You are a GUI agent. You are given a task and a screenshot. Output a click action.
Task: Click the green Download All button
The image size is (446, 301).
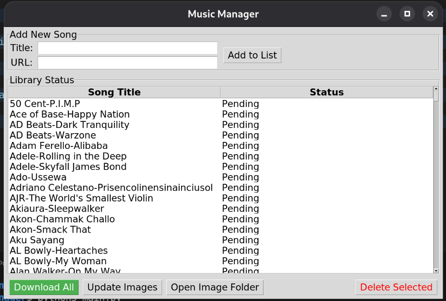(44, 288)
